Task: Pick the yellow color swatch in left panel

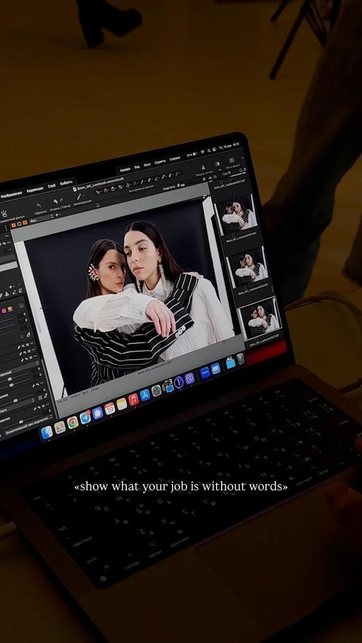Action: (x=10, y=309)
